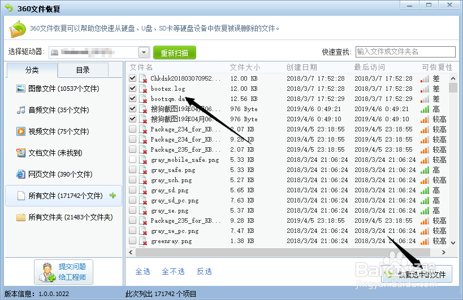Click recoverability bars on gray_sd.png row
Image resolution: width=463 pixels, height=300 pixels.
click(425, 191)
